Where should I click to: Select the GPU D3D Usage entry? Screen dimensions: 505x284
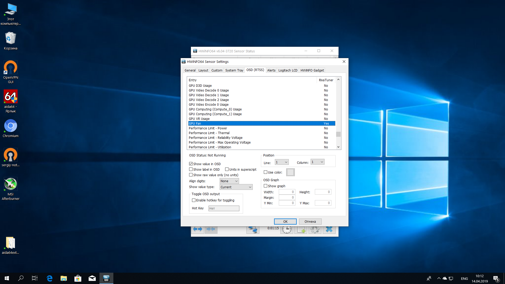(x=262, y=86)
